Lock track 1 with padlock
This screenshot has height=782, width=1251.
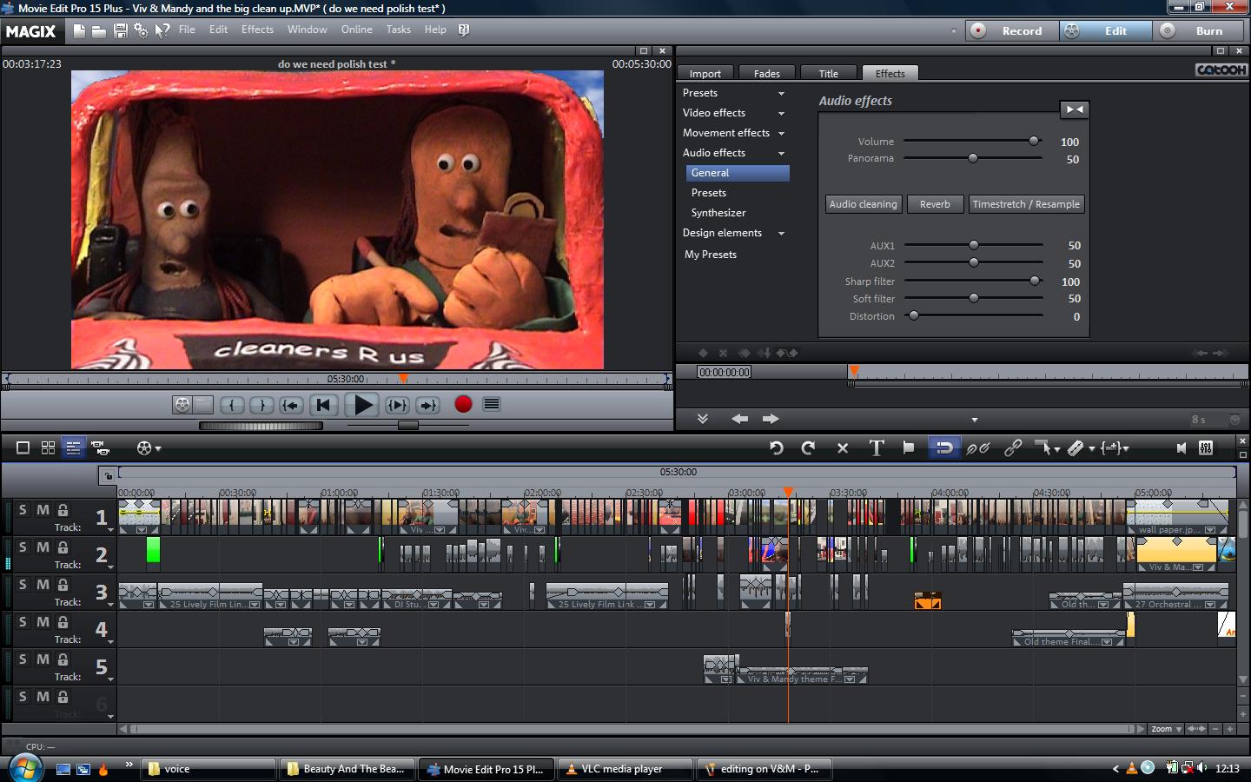pos(63,510)
